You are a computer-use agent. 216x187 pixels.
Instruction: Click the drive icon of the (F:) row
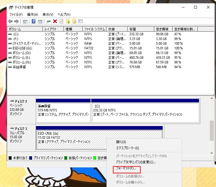click(10, 39)
